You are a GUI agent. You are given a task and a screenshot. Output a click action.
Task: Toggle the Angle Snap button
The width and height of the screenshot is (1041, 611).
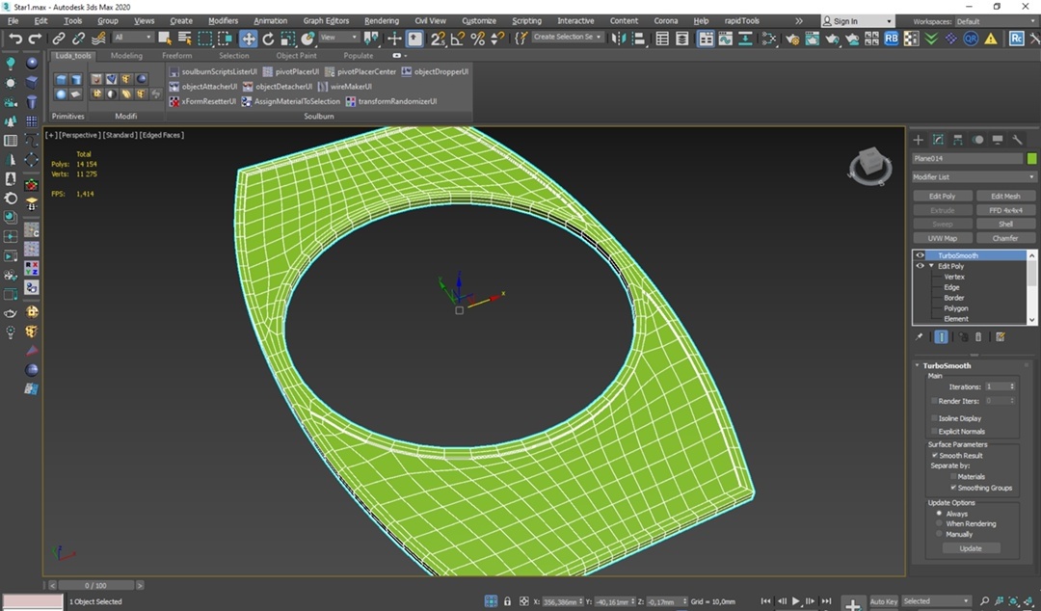[x=458, y=39]
